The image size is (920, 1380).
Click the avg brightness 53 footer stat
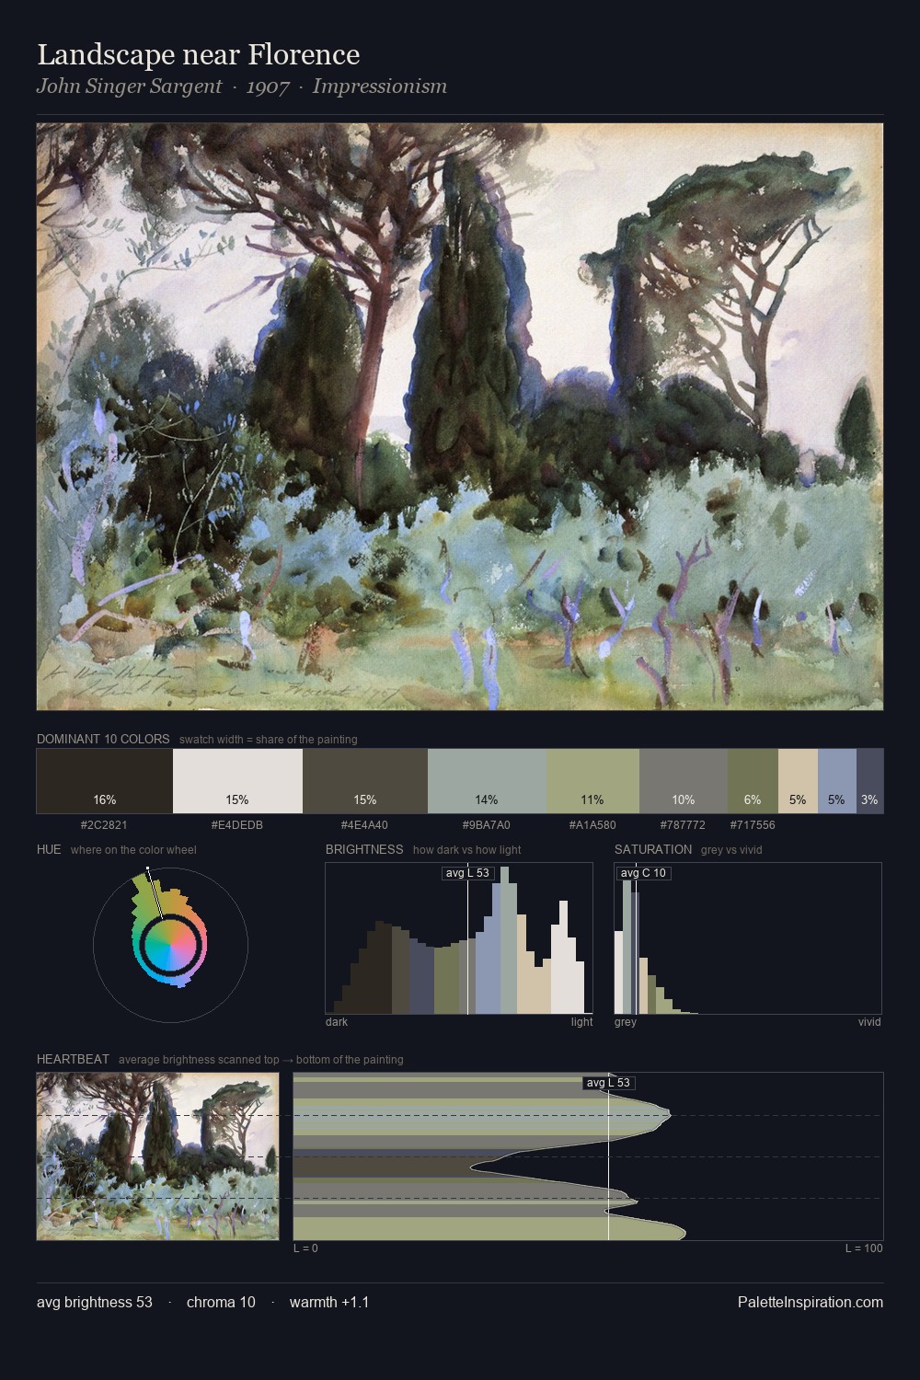(95, 1302)
